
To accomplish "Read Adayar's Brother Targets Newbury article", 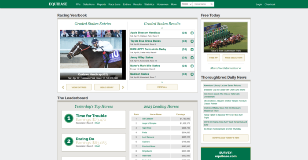I will [225, 102].
